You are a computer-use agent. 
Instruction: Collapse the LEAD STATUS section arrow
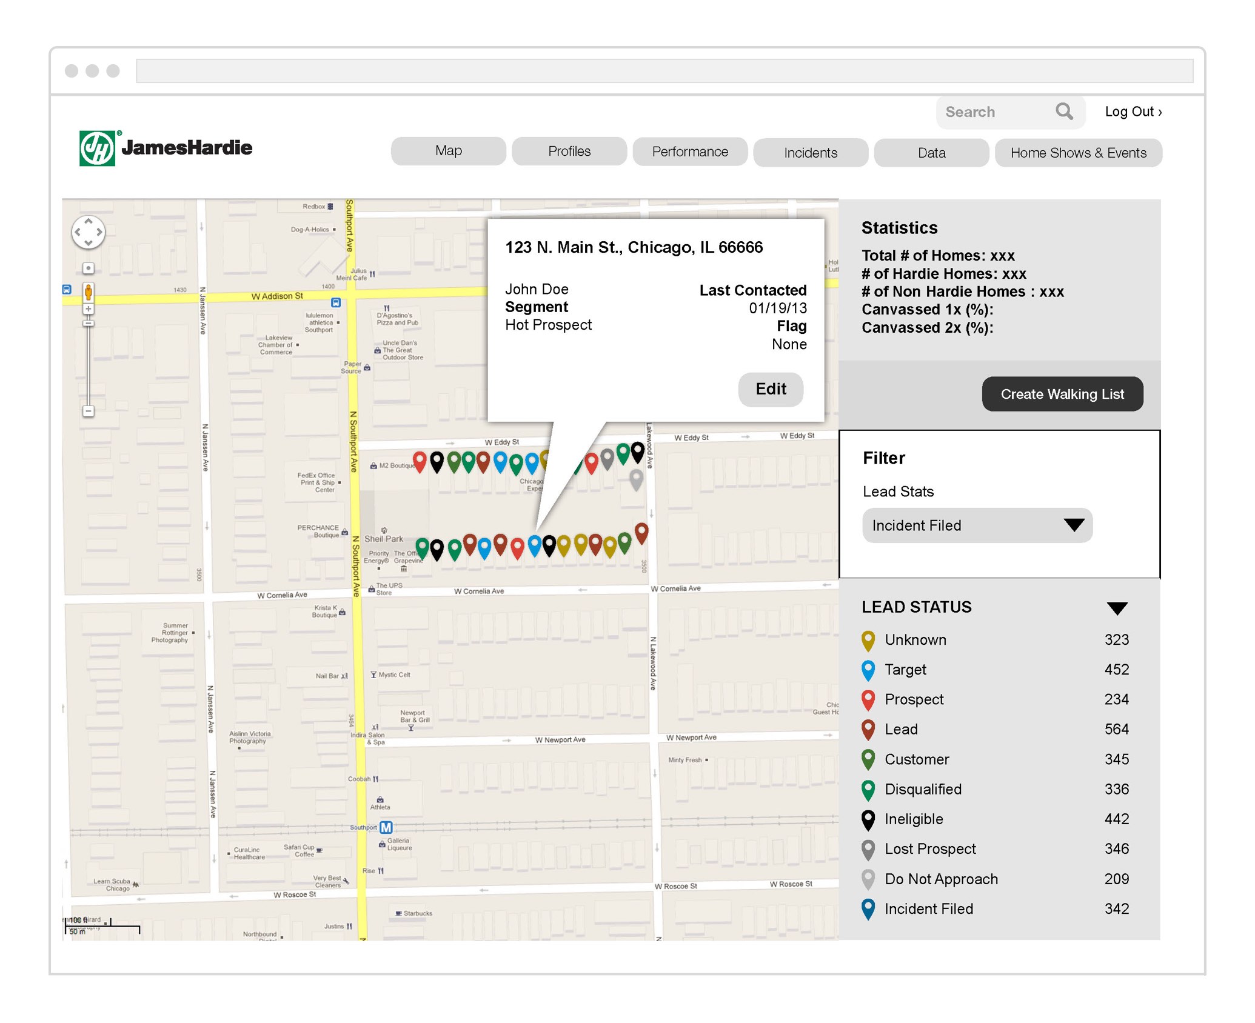[x=1117, y=608]
